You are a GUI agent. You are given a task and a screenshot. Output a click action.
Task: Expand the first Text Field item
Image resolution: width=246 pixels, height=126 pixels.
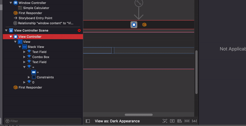(x=24, y=52)
